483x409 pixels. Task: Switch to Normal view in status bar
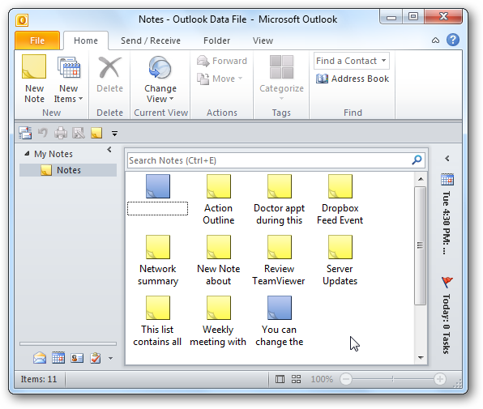click(x=280, y=379)
